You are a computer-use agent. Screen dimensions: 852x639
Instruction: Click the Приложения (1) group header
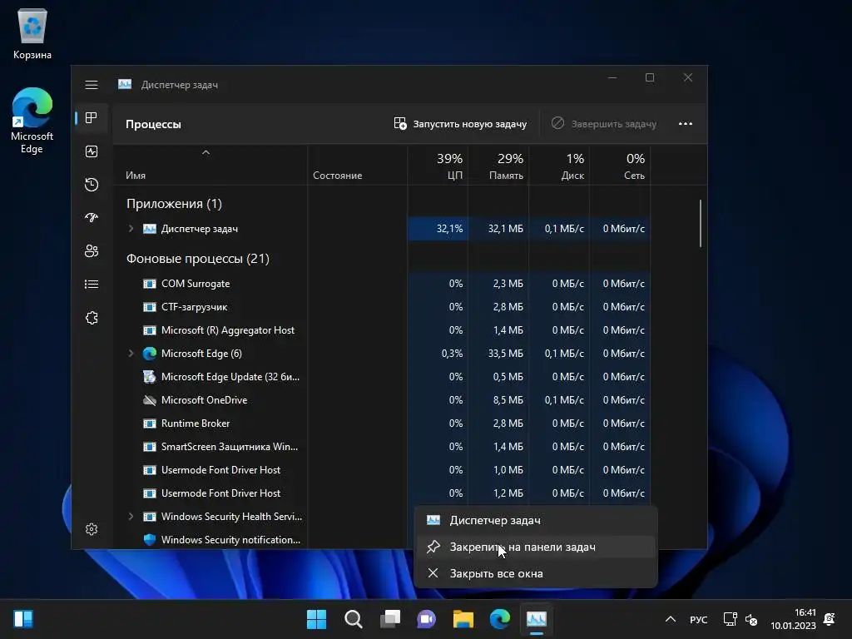[174, 204]
